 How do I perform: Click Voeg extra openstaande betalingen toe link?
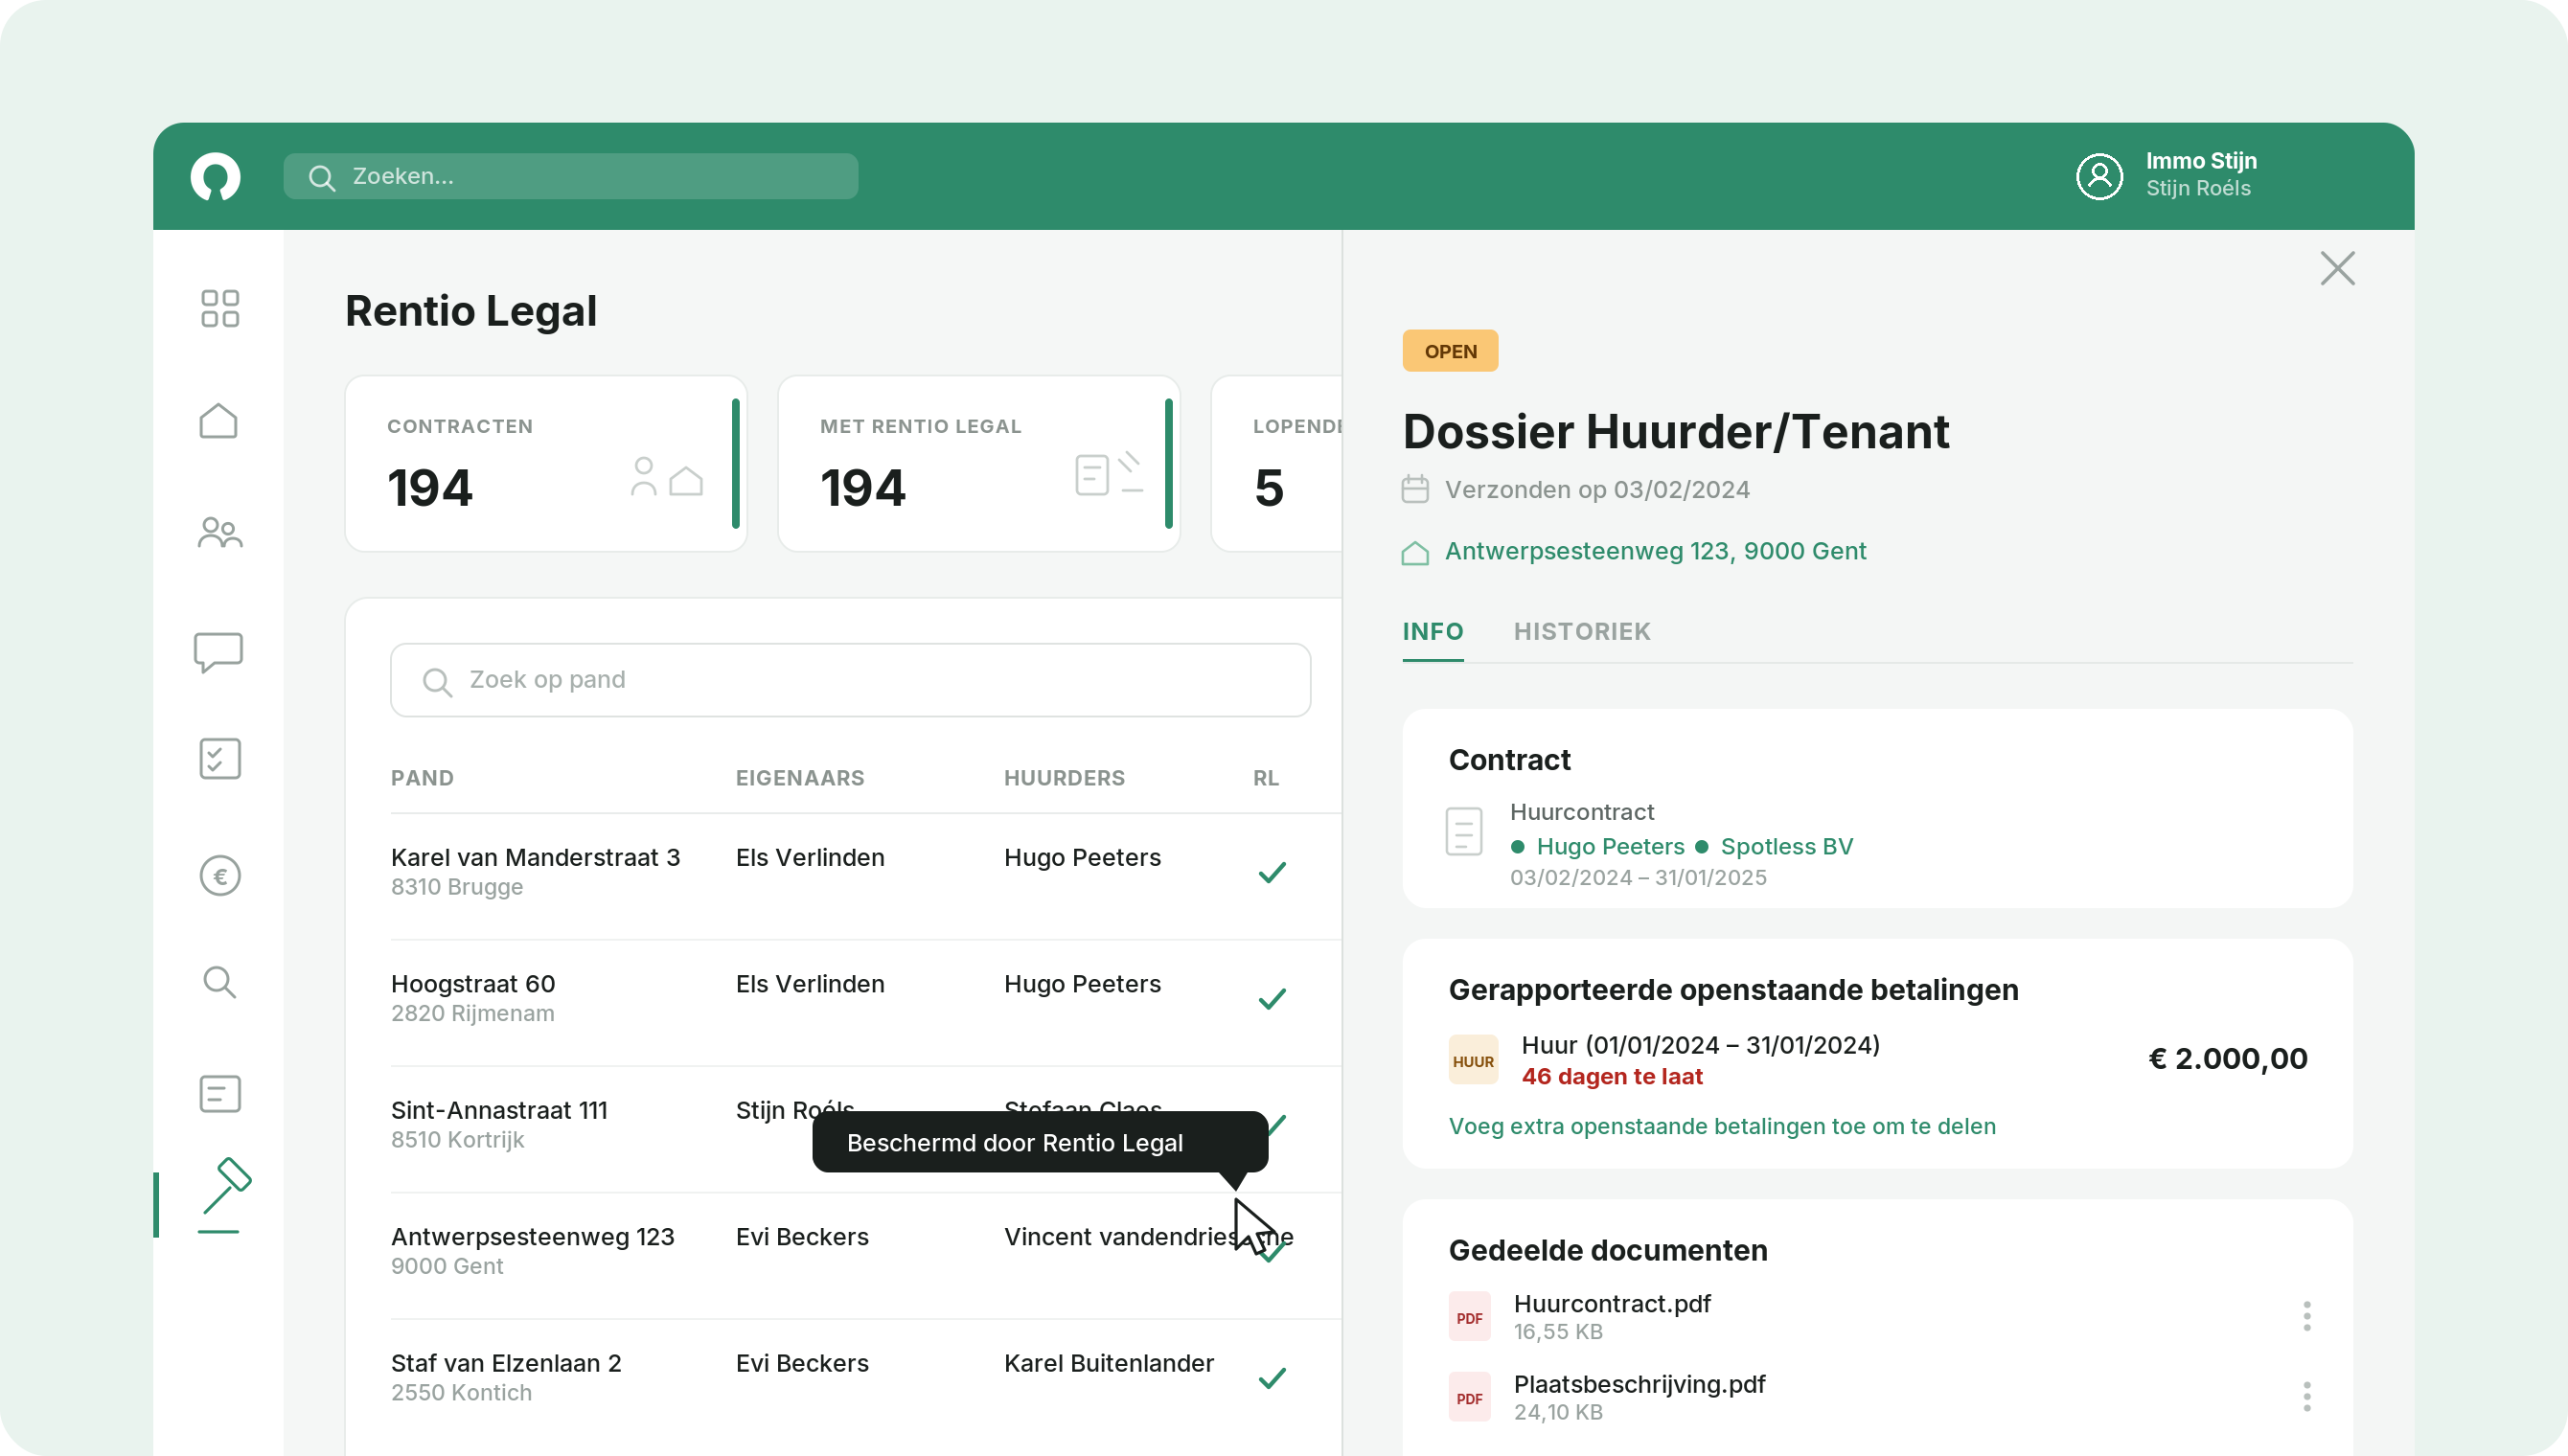pyautogui.click(x=1721, y=1126)
